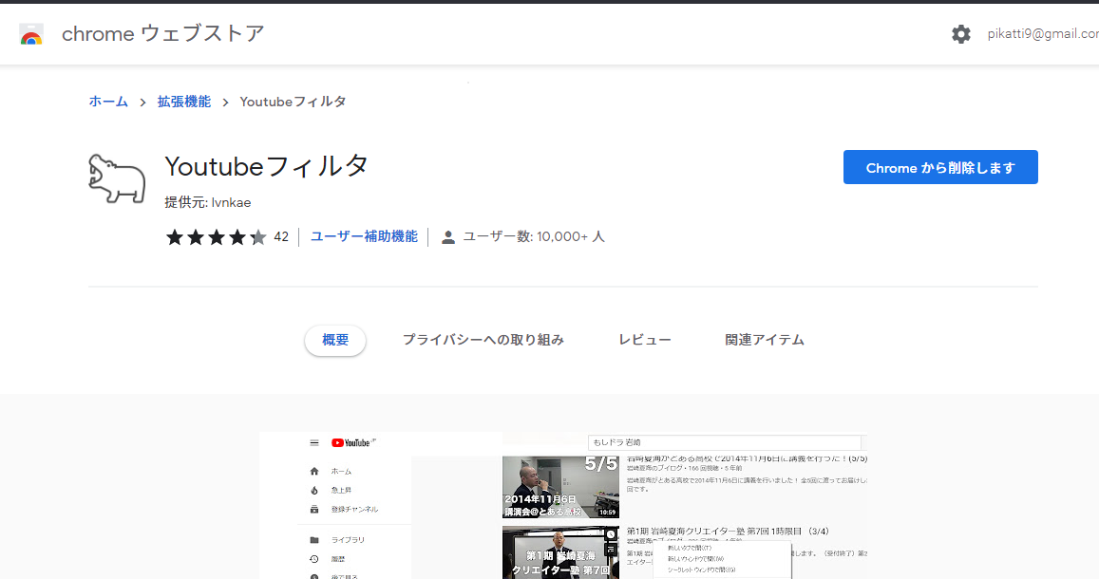Click the 履歴 history icon in sidebar
The height and width of the screenshot is (579, 1099).
(x=314, y=559)
